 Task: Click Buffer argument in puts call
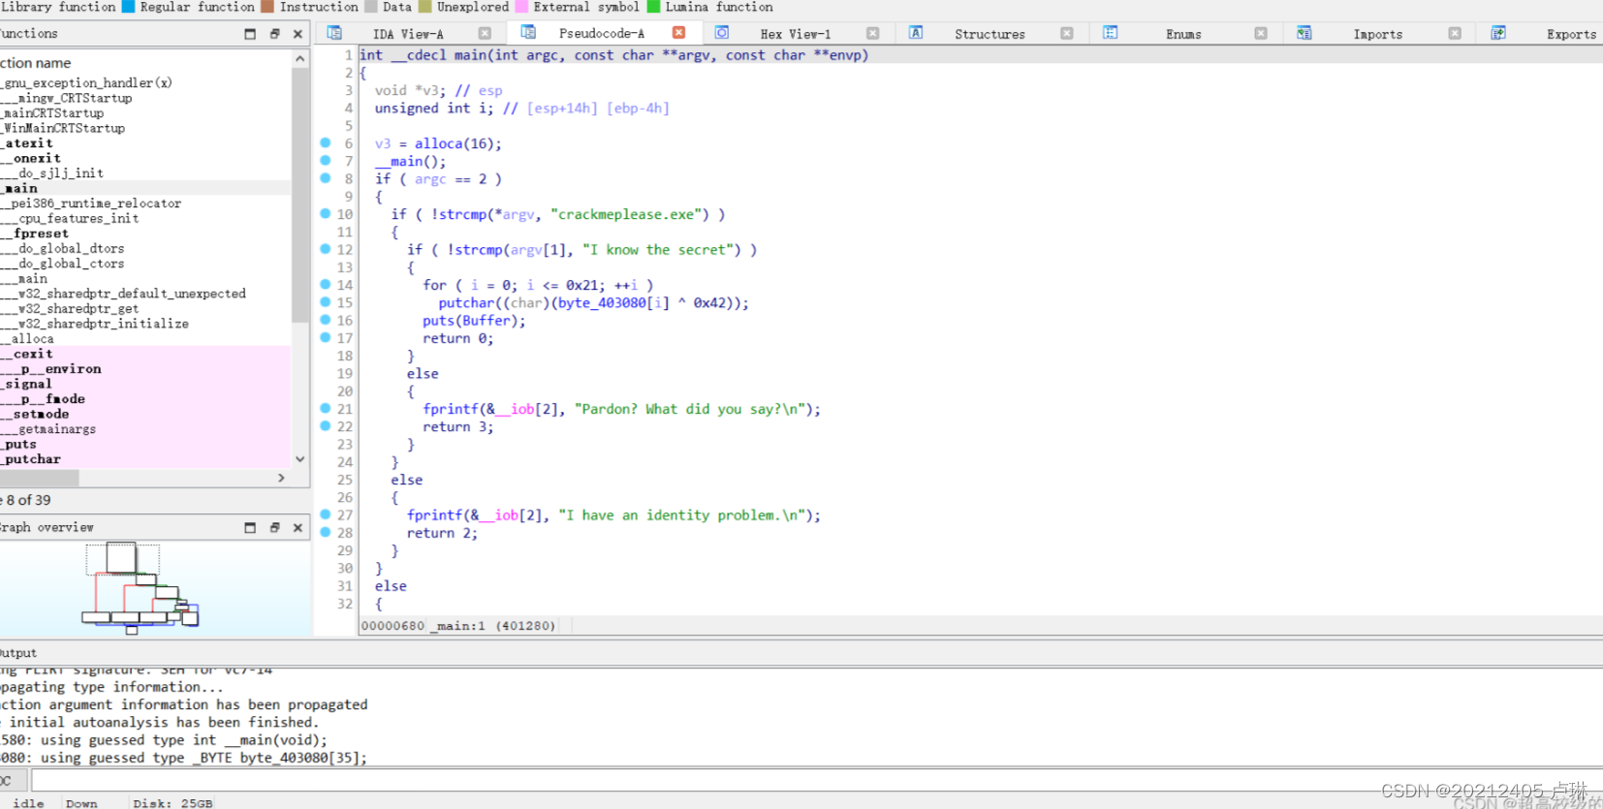pyautogui.click(x=487, y=321)
